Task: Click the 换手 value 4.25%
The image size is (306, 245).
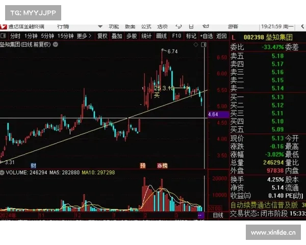Action: [x=275, y=180]
